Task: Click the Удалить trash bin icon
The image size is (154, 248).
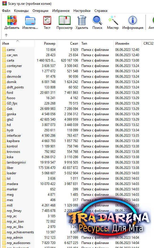Action: [82, 20]
